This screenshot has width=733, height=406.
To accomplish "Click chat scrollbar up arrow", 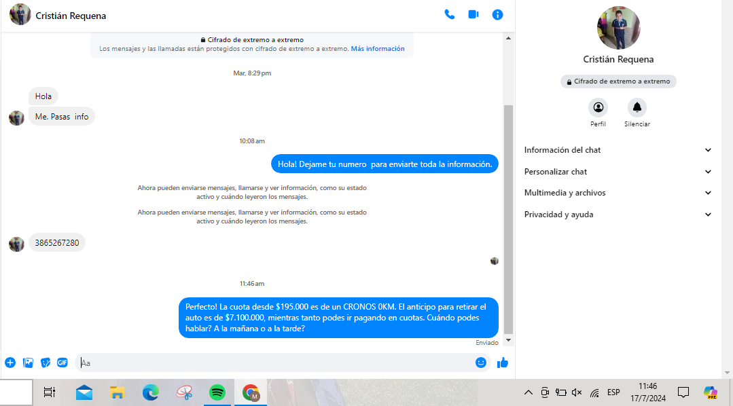I will click(508, 38).
